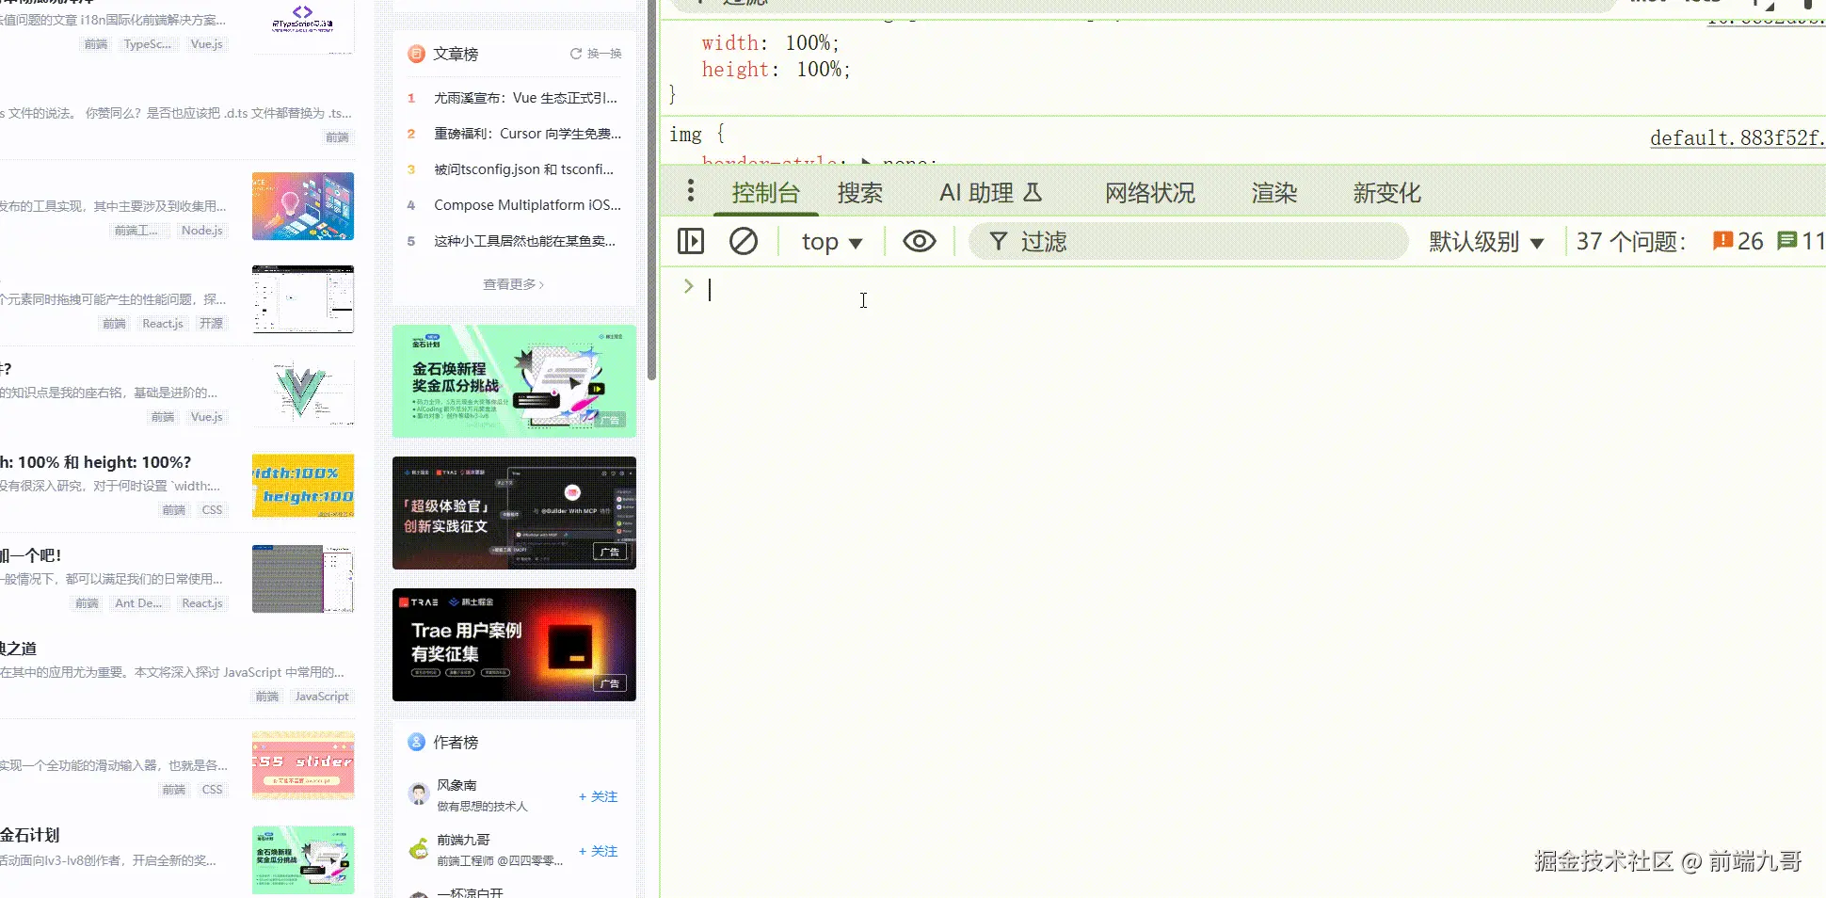Follow 风象南 with the 关注 button
The height and width of the screenshot is (898, 1826).
click(x=597, y=796)
